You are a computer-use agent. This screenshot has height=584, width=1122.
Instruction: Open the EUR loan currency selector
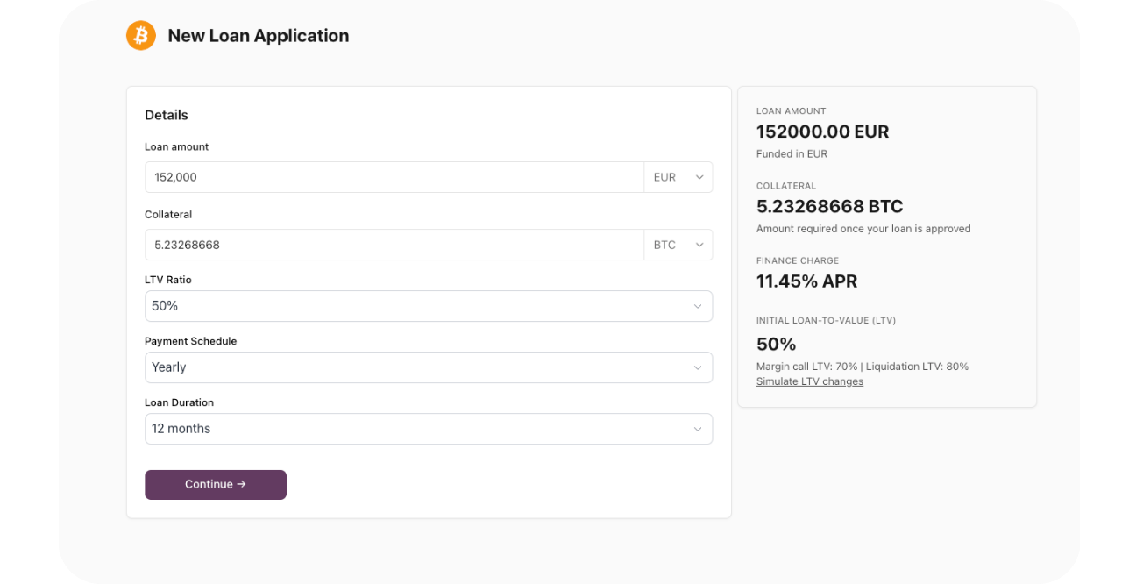pos(678,177)
